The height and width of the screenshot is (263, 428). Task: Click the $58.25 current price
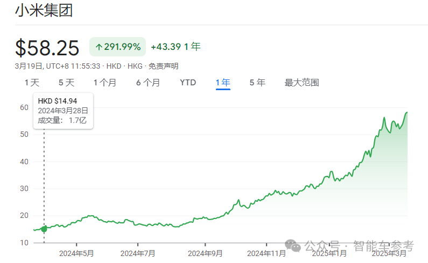[x=47, y=48]
